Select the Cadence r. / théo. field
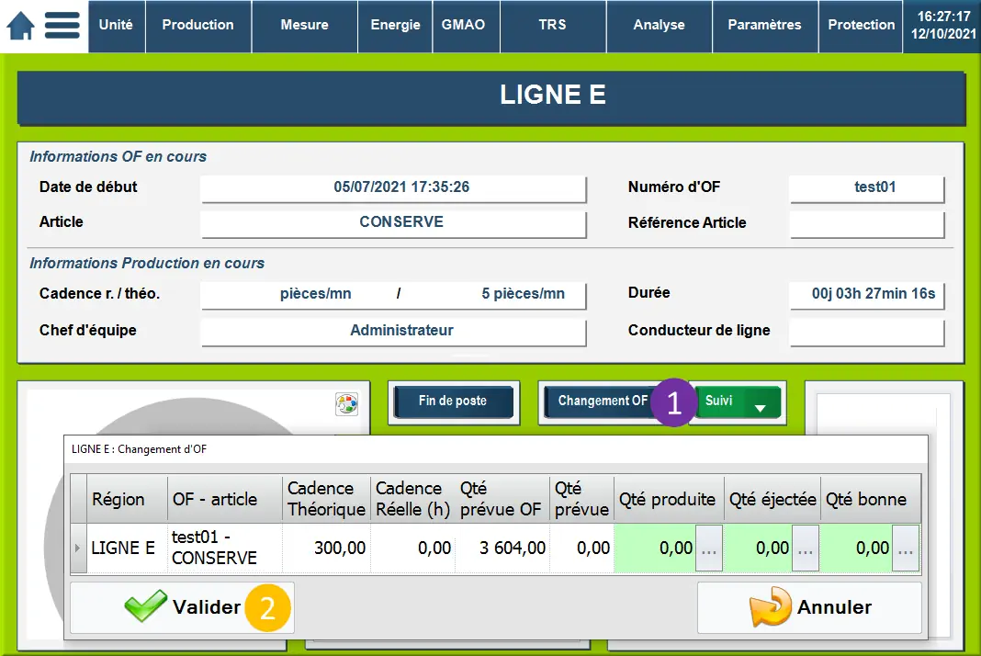 (x=393, y=295)
